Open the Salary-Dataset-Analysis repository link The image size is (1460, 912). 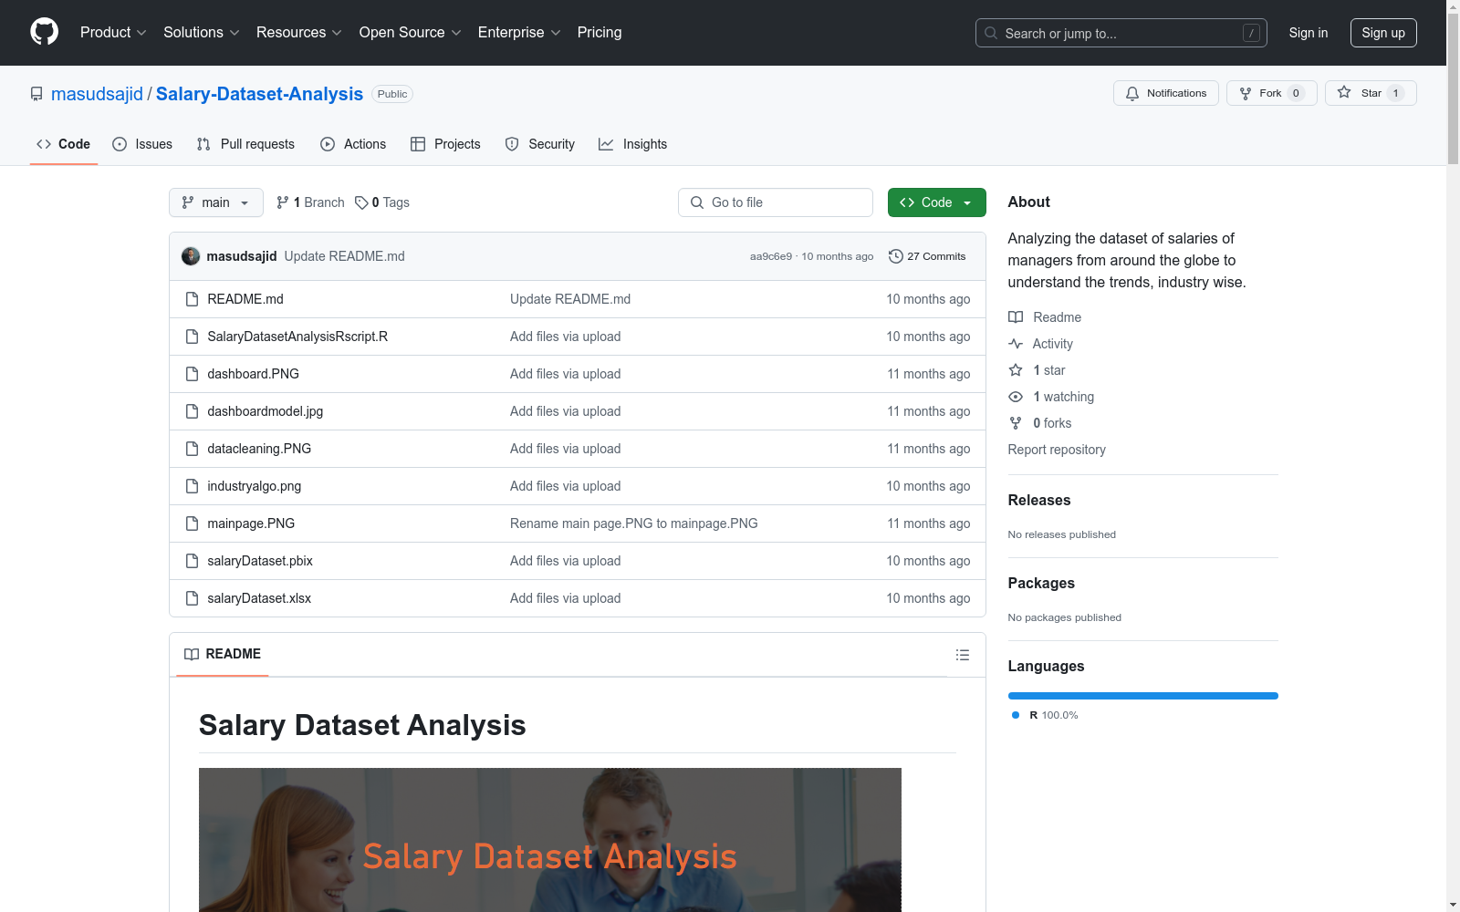[259, 94]
